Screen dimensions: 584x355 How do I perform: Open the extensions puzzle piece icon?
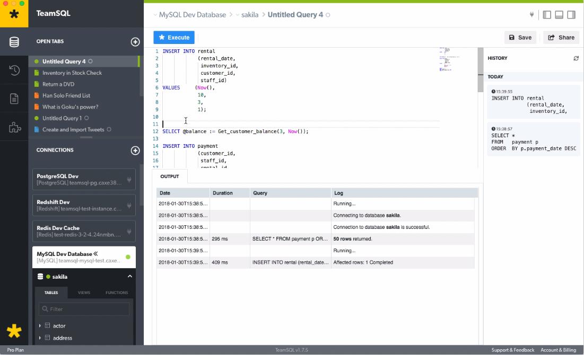pos(14,127)
